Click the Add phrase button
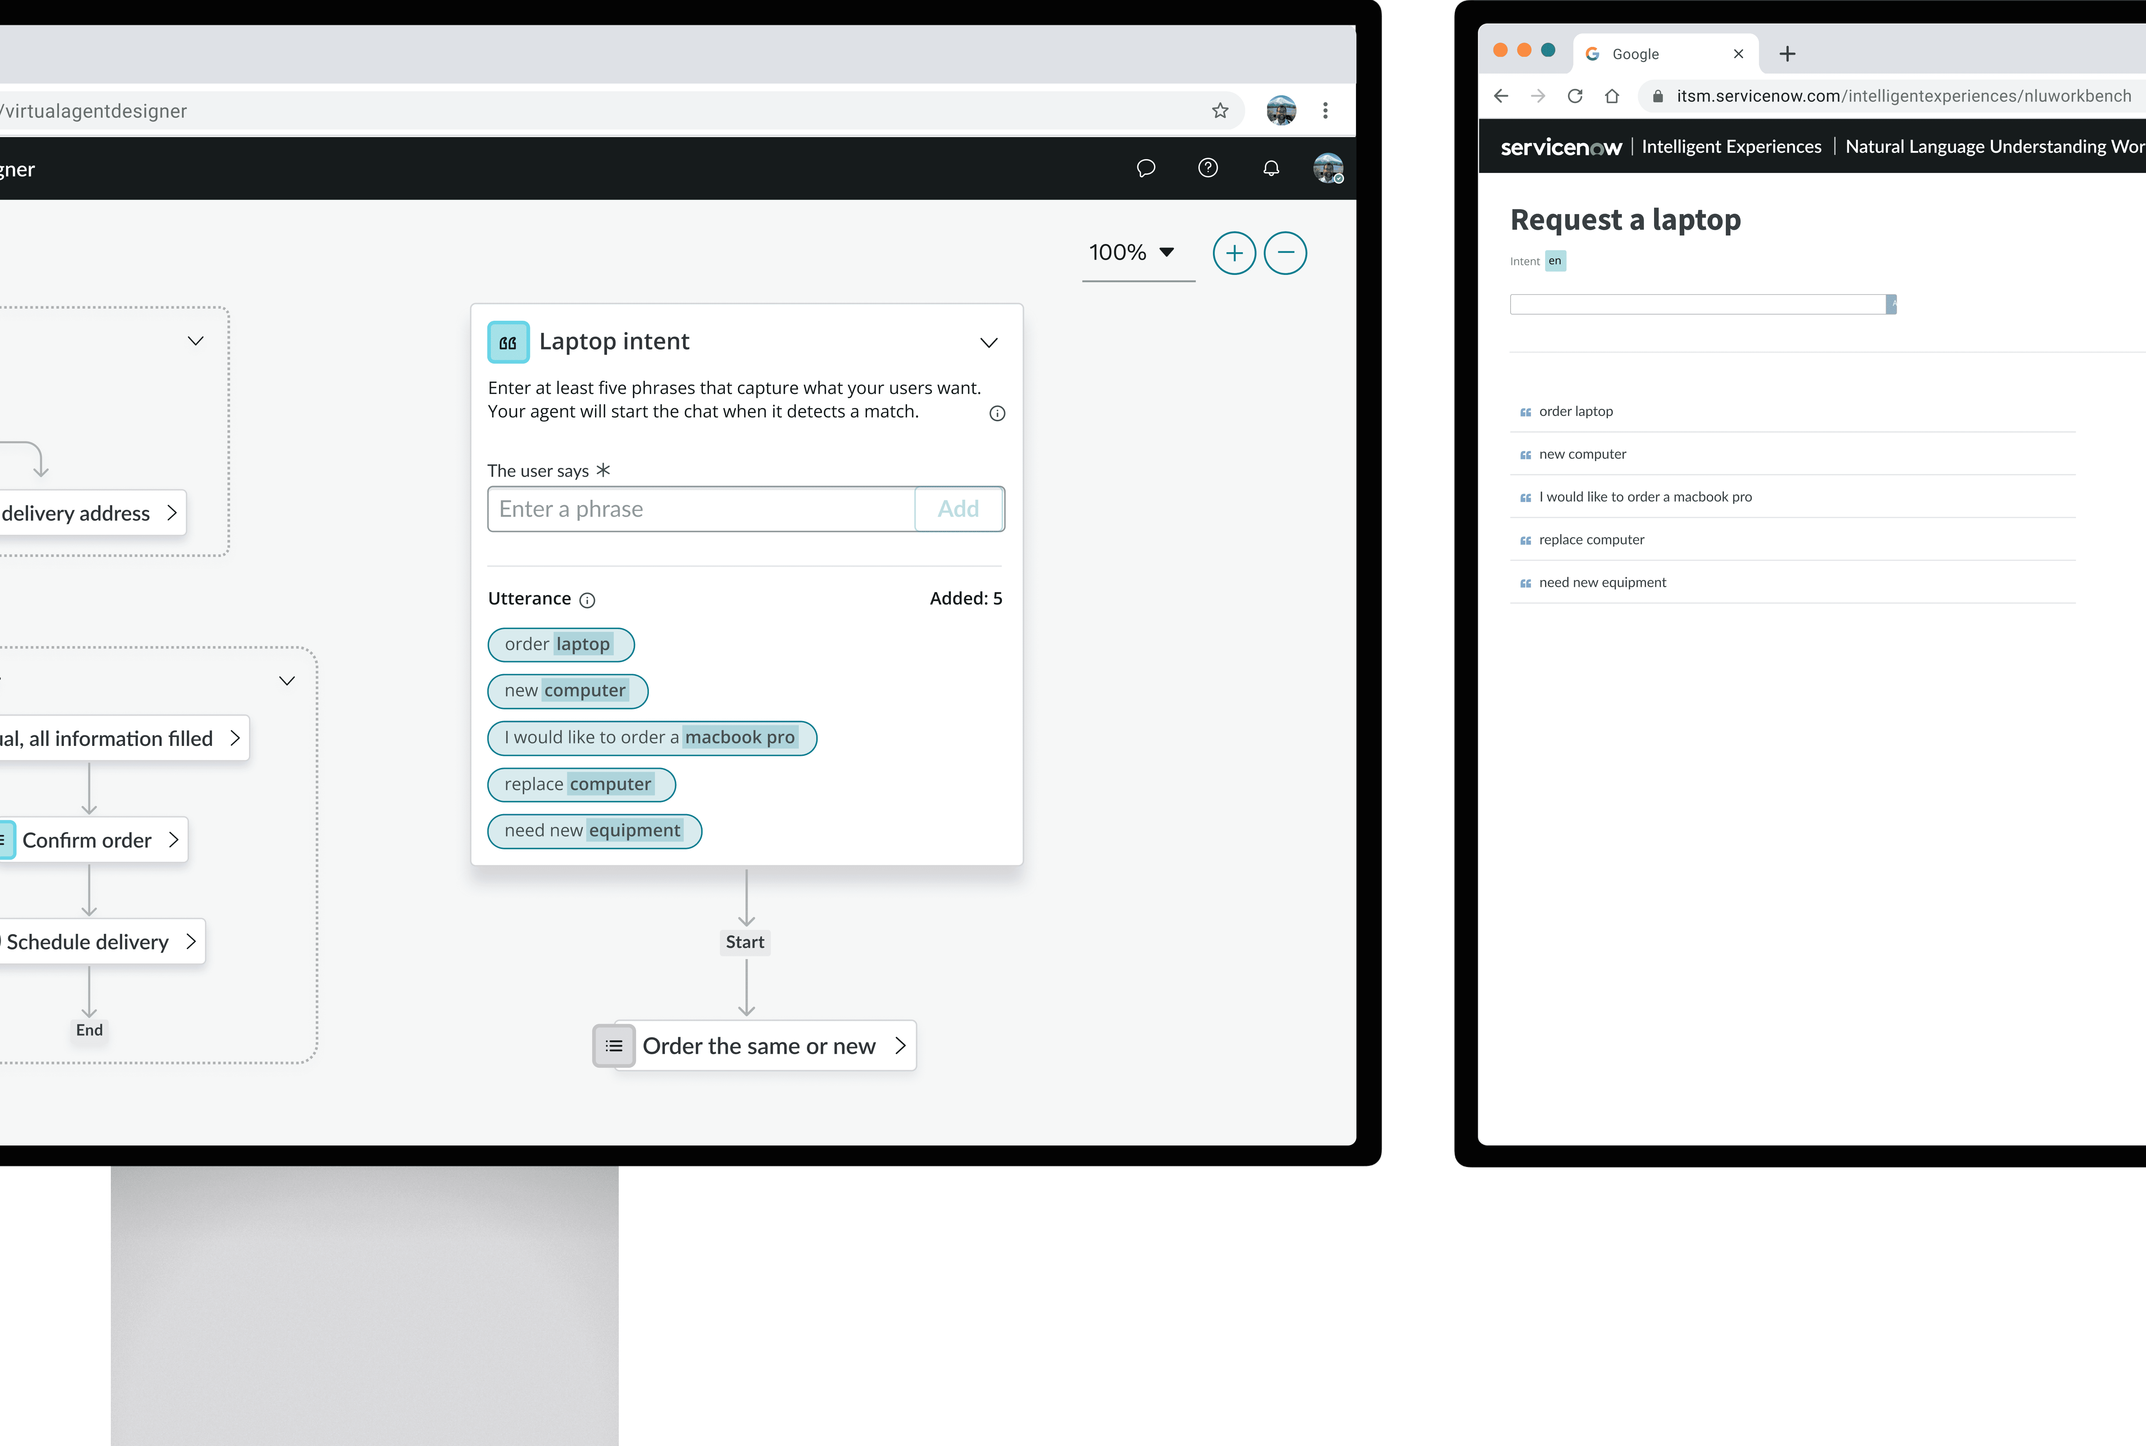The height and width of the screenshot is (1446, 2146). click(958, 509)
